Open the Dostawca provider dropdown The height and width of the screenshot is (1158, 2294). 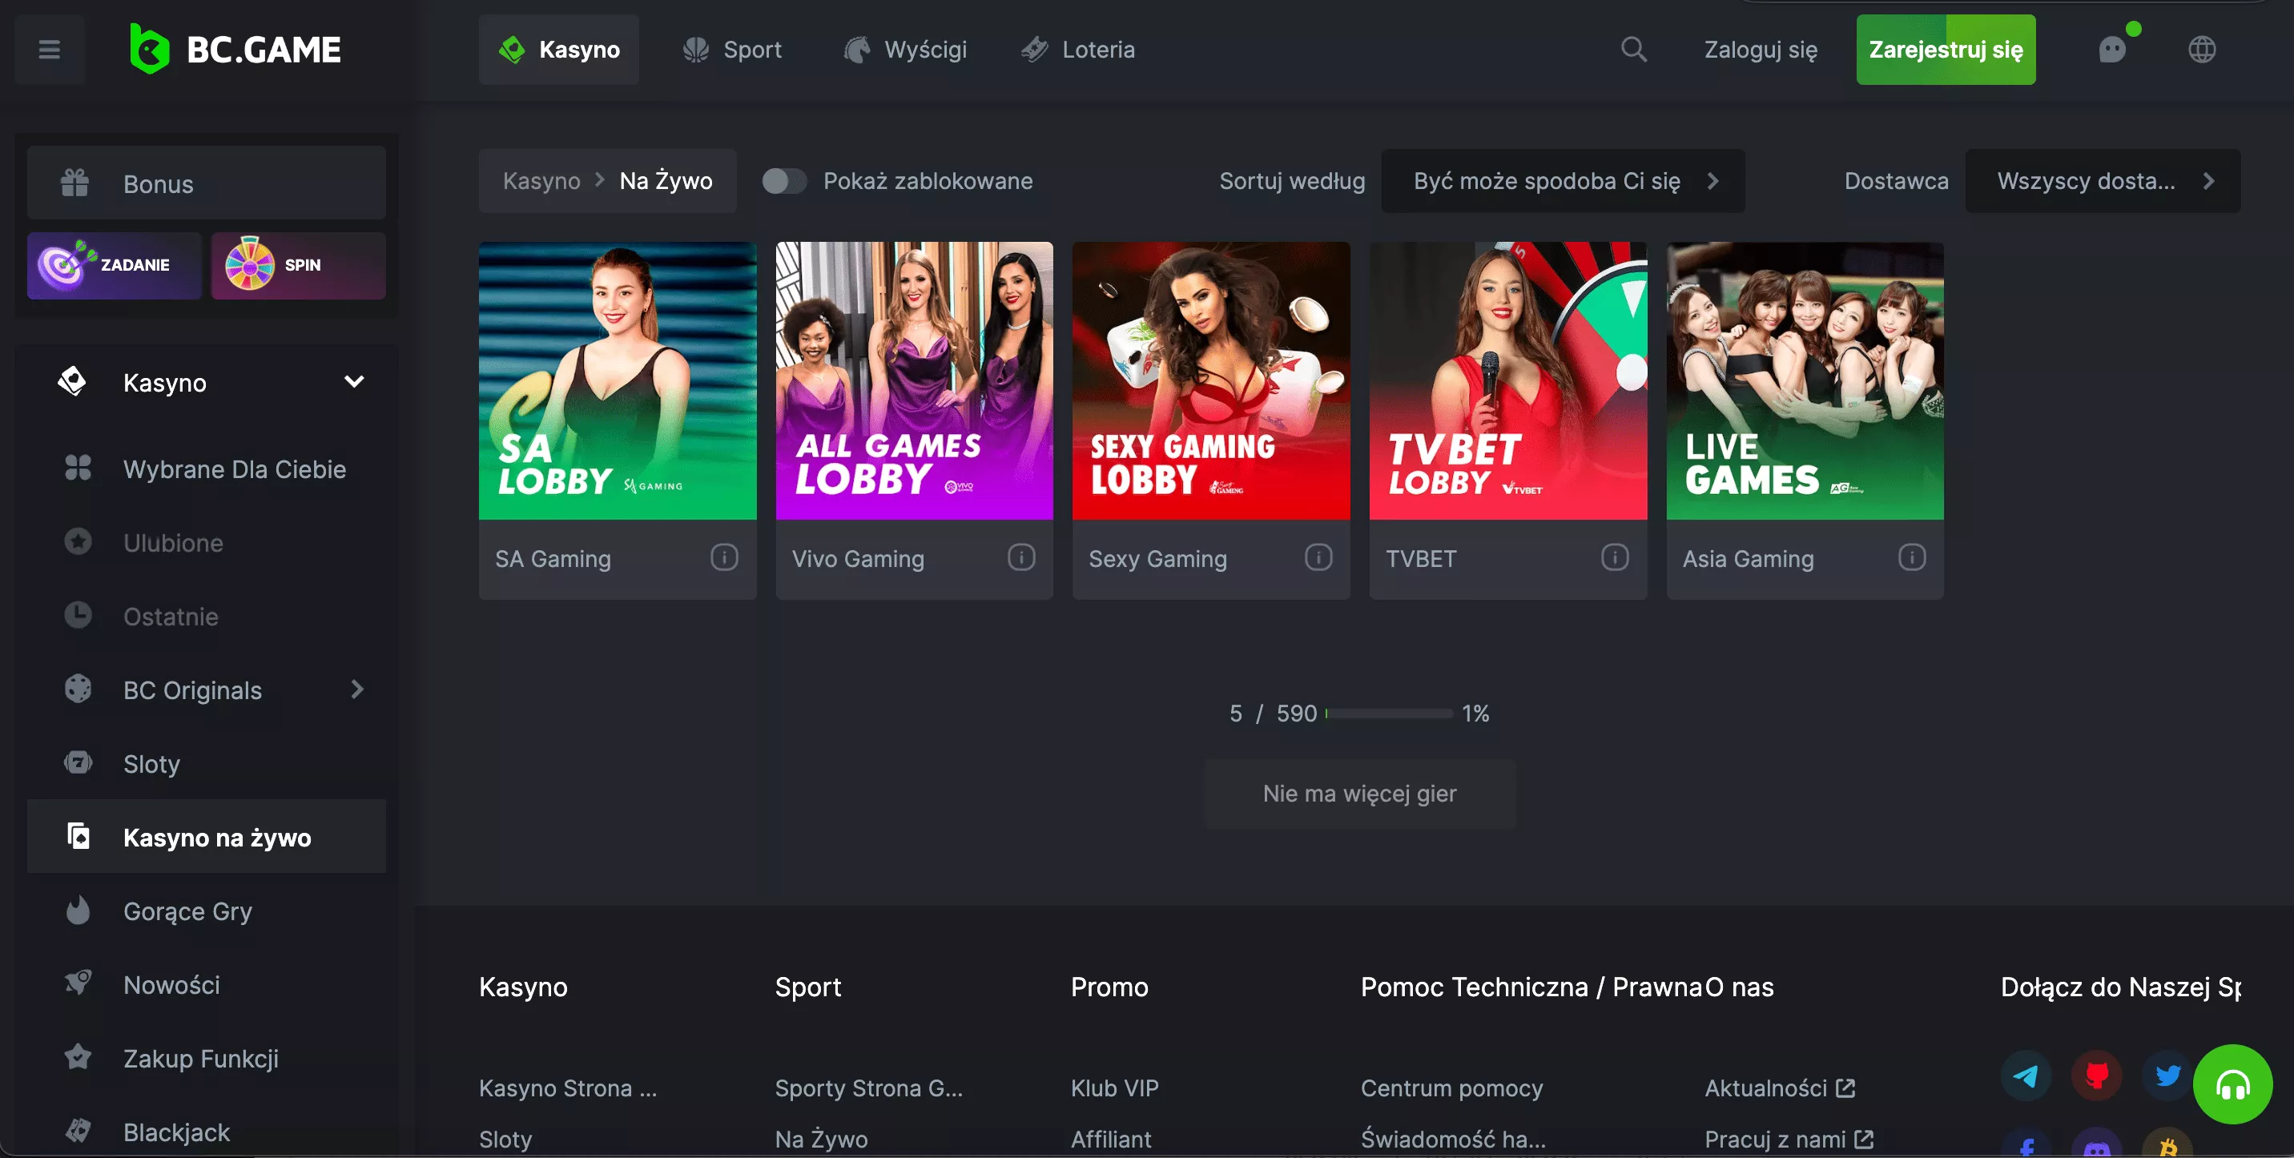pos(2102,181)
